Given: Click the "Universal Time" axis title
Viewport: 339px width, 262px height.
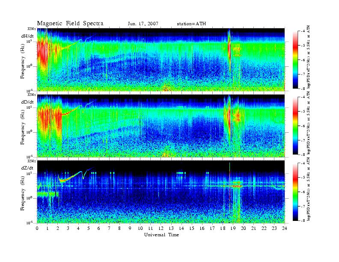Looking at the screenshot, I should 161,235.
